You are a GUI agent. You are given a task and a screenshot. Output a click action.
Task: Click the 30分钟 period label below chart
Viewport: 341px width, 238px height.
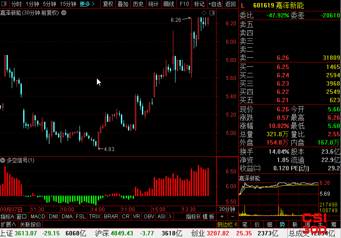pos(227,209)
